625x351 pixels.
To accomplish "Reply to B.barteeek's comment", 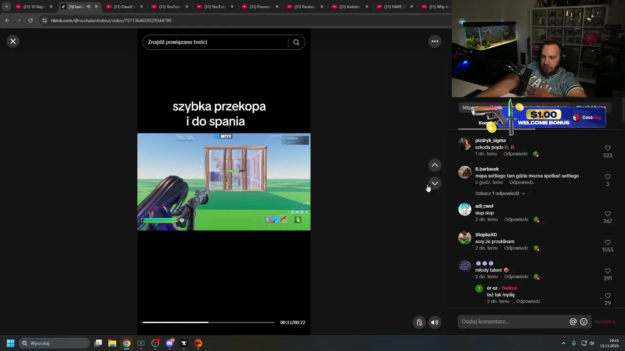I will pos(521,182).
